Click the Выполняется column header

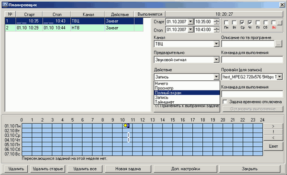pos(150,14)
